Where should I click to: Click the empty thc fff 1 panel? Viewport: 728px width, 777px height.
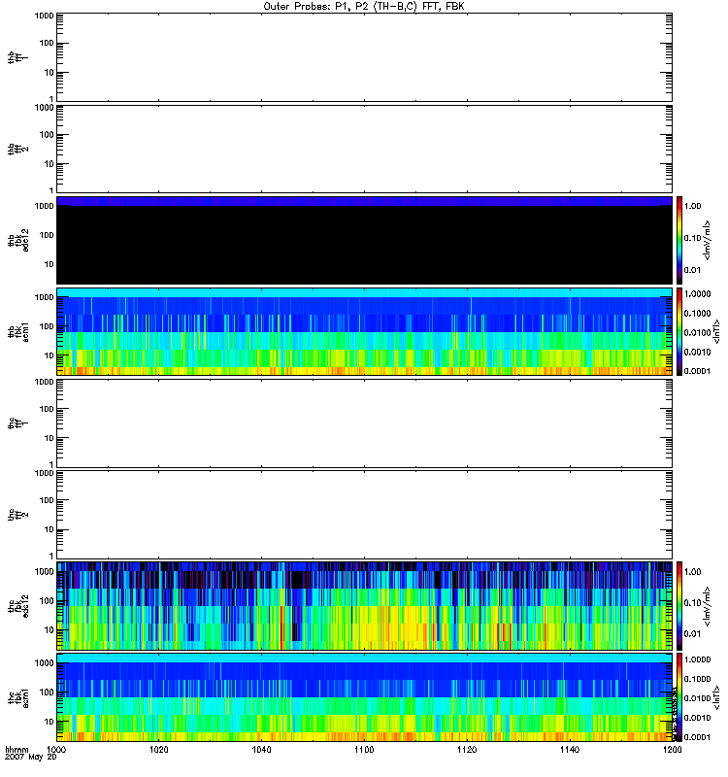[363, 422]
